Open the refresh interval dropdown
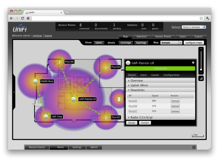The image size is (219, 164). (194, 27)
